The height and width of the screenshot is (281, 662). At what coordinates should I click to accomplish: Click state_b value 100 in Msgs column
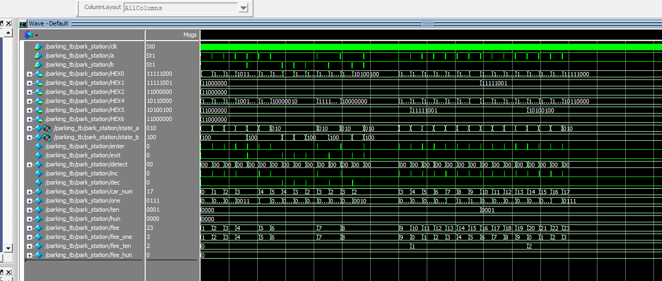(151, 138)
